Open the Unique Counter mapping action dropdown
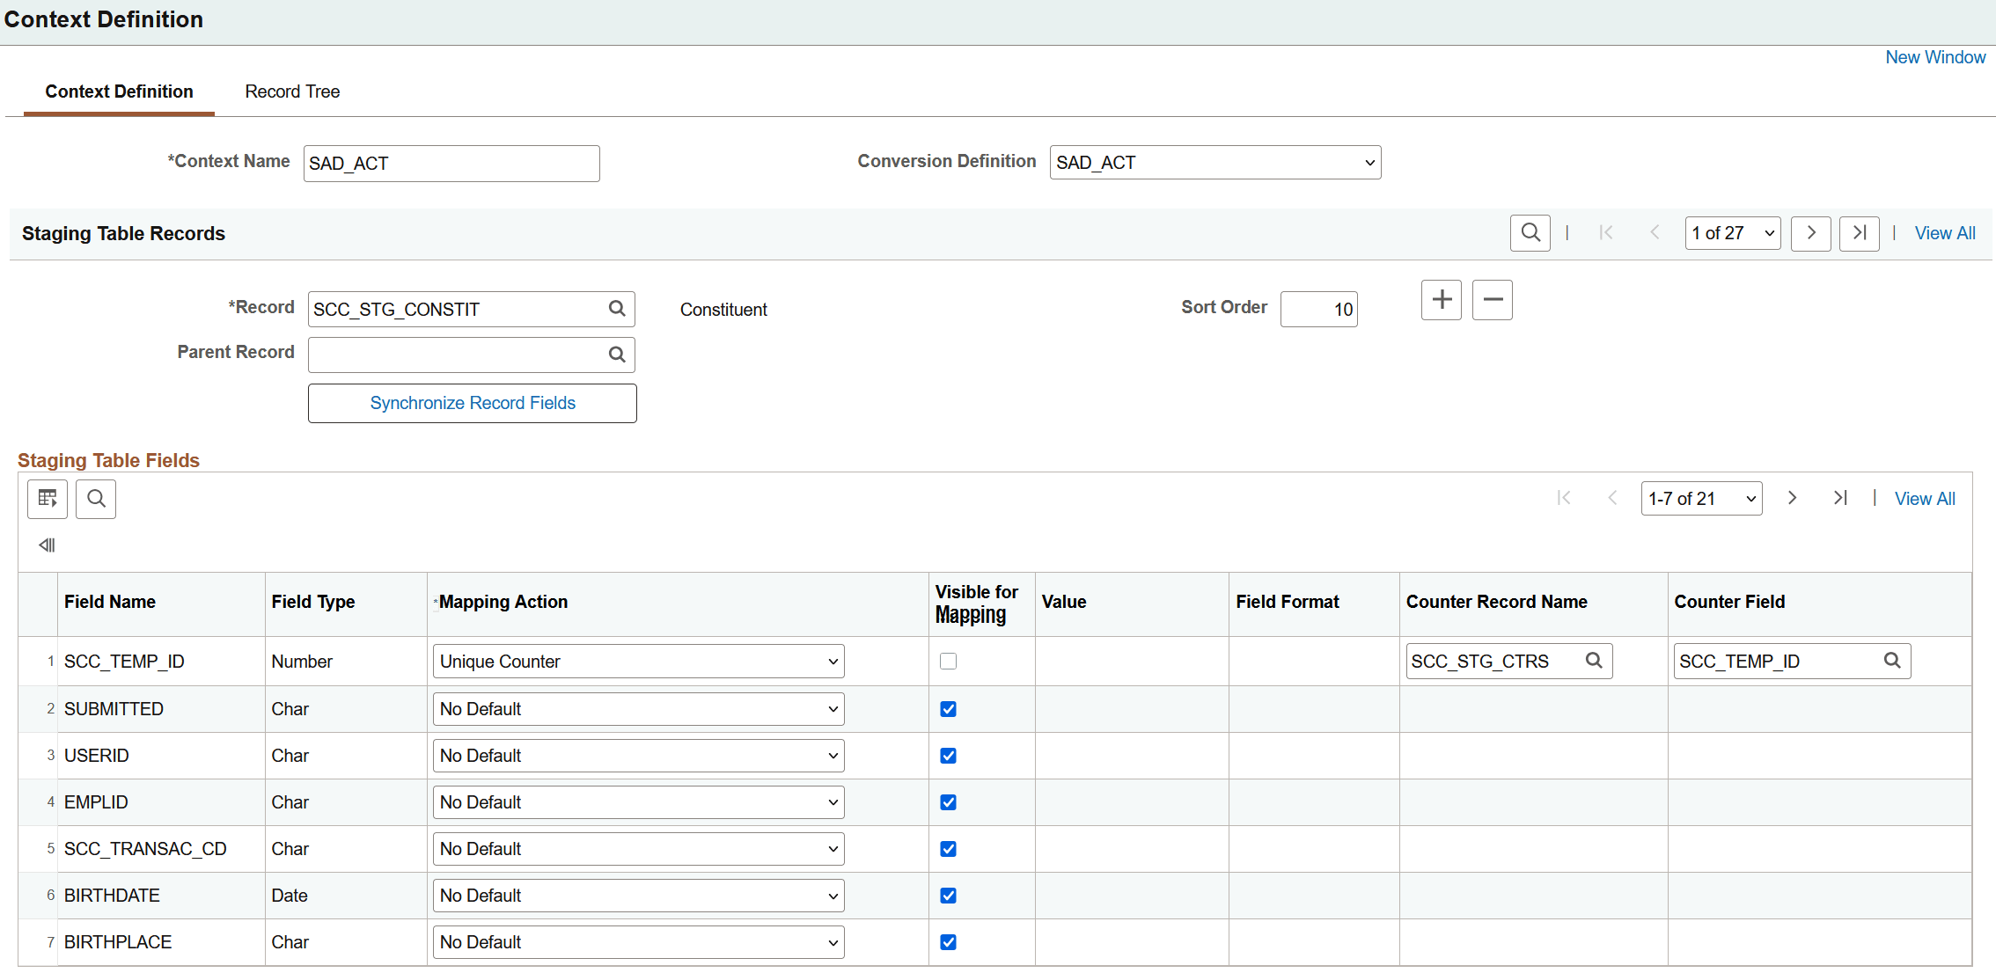 coord(638,662)
